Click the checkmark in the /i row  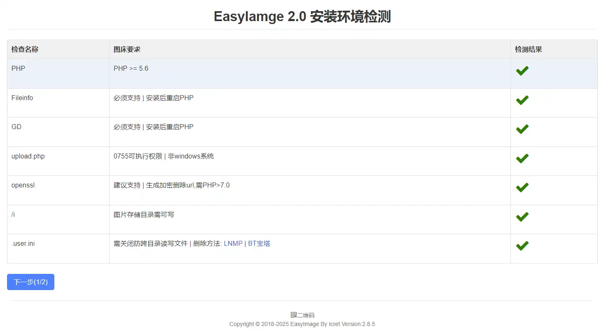(x=522, y=217)
